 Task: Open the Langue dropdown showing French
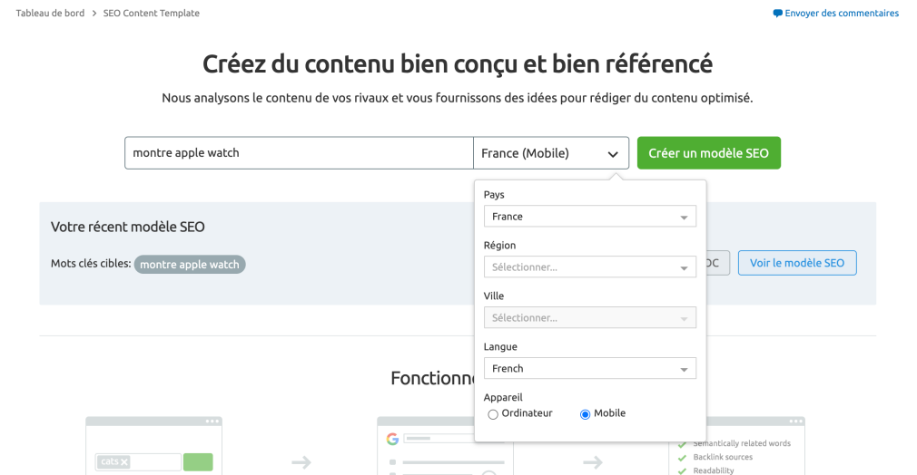tap(589, 369)
